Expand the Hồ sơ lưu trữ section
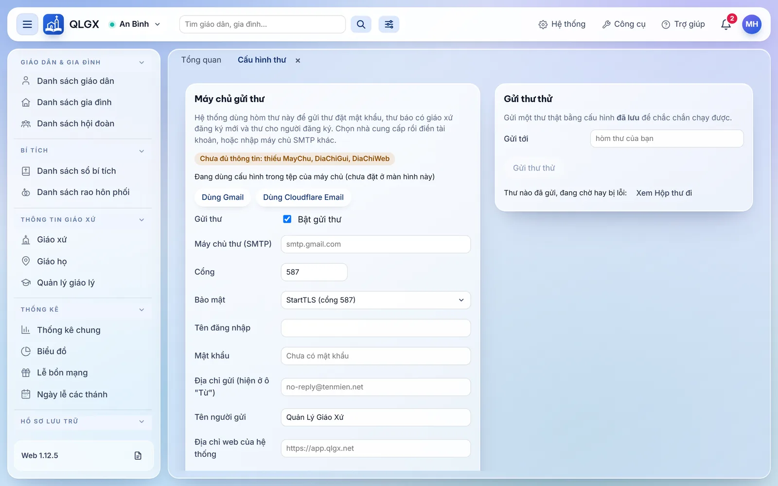The image size is (778, 486). pos(141,421)
